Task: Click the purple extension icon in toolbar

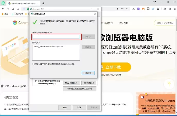Action: click(x=138, y=9)
